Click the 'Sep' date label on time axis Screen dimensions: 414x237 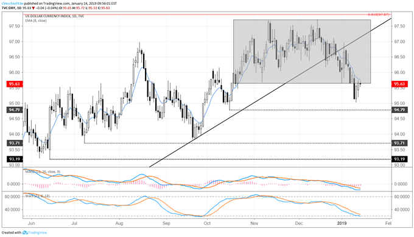(x=166, y=223)
